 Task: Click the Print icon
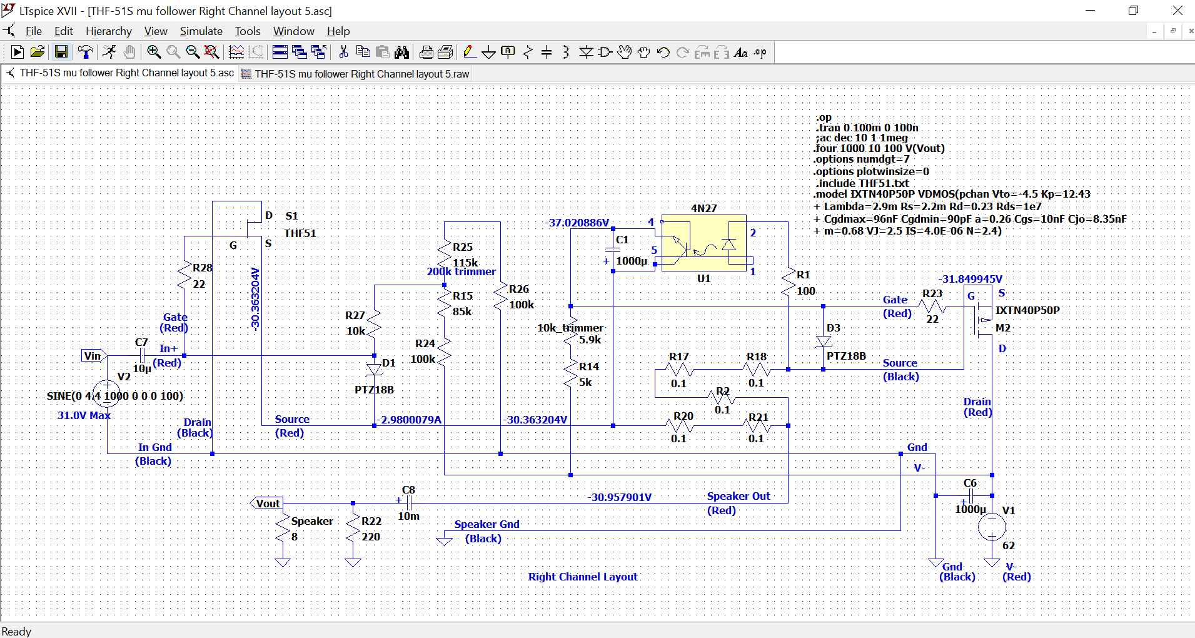pos(426,53)
